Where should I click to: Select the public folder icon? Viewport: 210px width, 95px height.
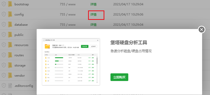pos(10,35)
